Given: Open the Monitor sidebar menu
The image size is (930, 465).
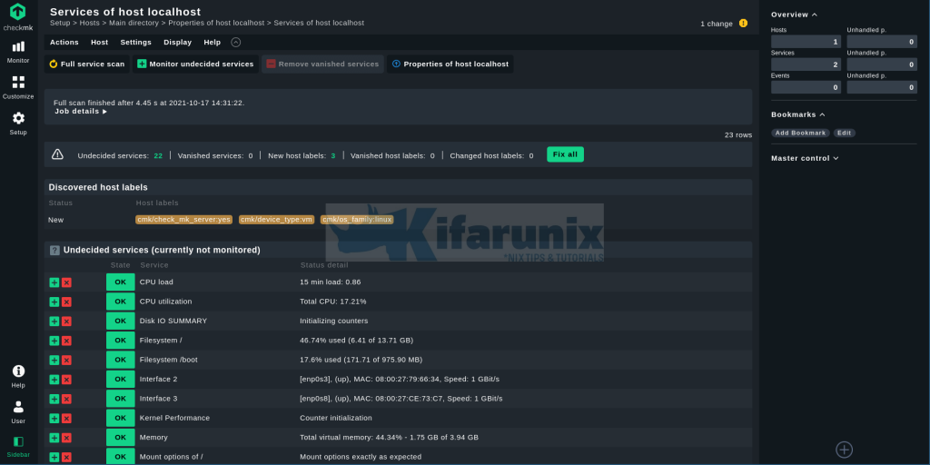Looking at the screenshot, I should [x=18, y=52].
